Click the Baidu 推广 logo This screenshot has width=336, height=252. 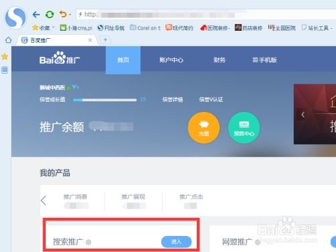click(x=60, y=58)
